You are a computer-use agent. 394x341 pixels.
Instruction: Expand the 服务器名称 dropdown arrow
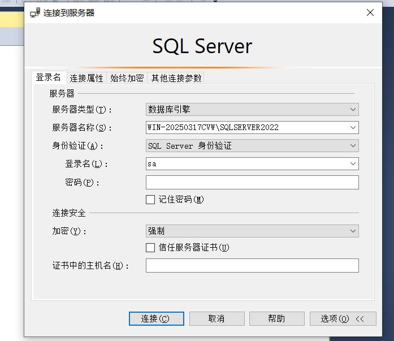point(353,127)
